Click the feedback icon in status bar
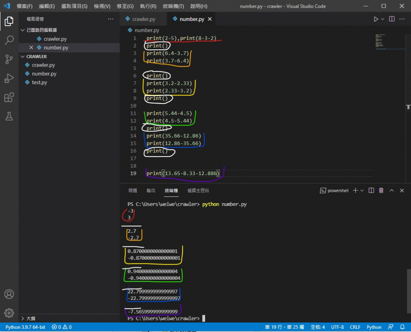This screenshot has height=332, width=411. click(x=391, y=327)
